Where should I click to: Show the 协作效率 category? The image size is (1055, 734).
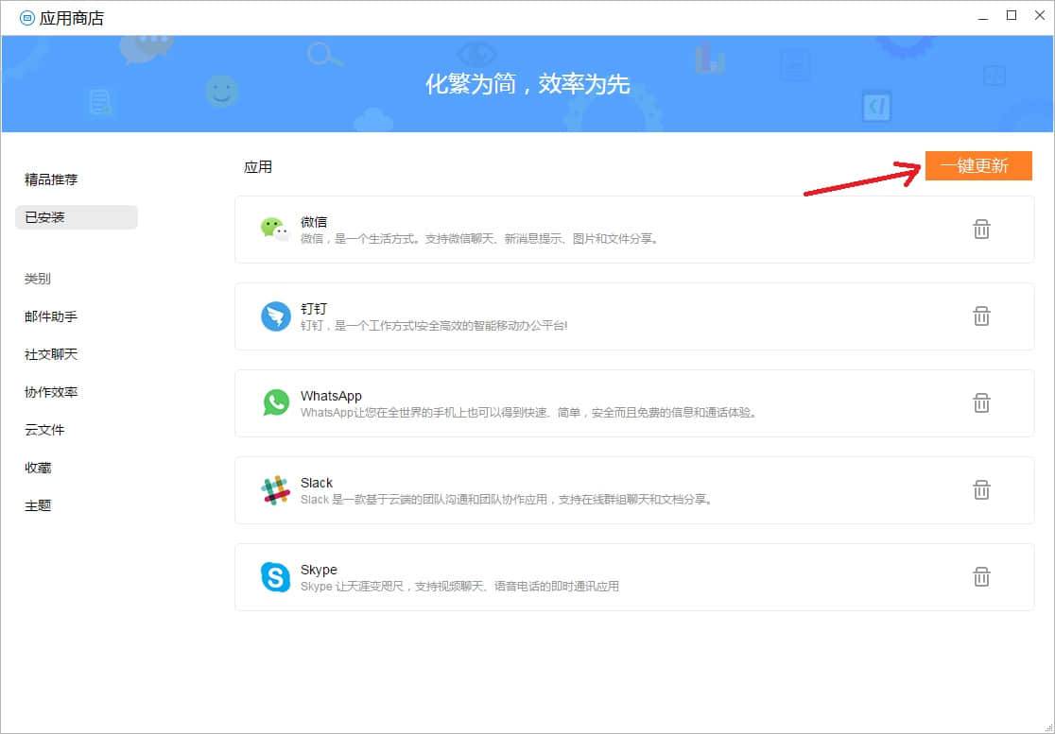51,392
